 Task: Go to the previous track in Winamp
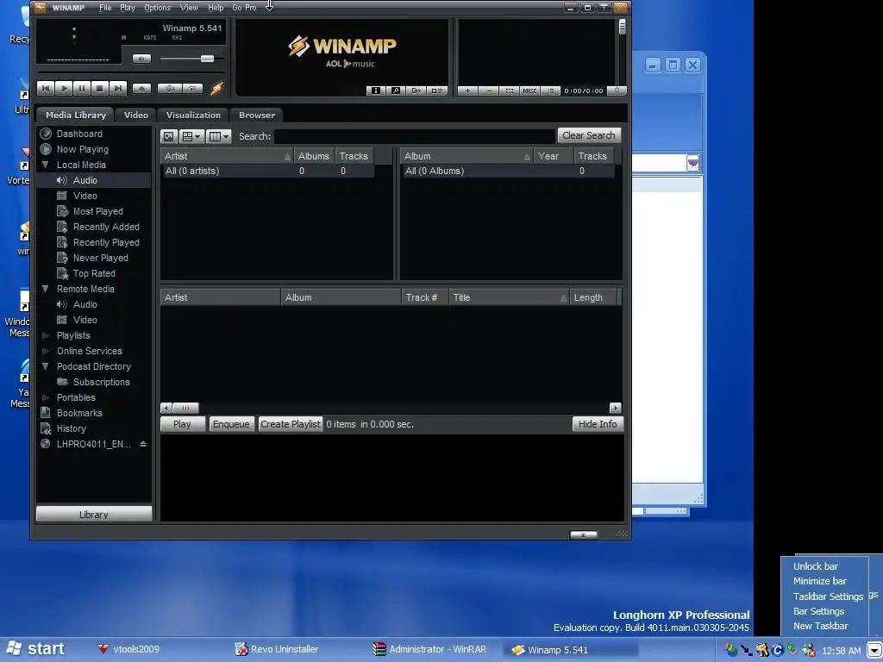coord(46,88)
